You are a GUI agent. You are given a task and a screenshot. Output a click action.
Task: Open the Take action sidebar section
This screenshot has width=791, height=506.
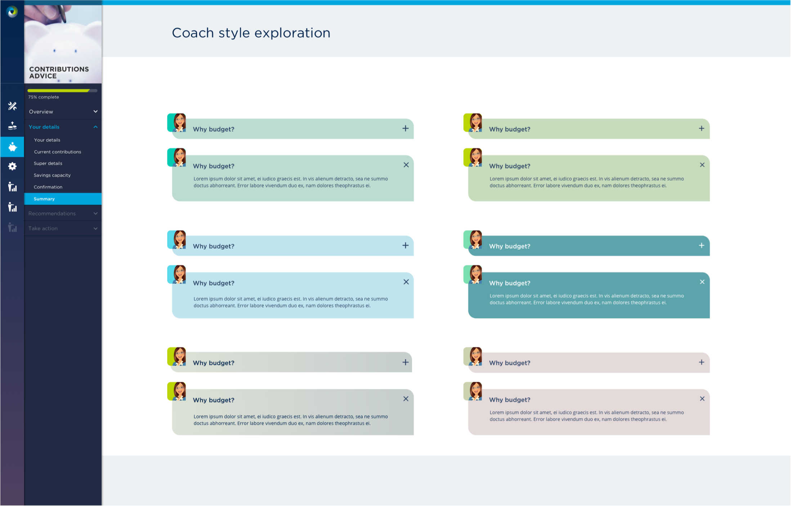point(63,229)
